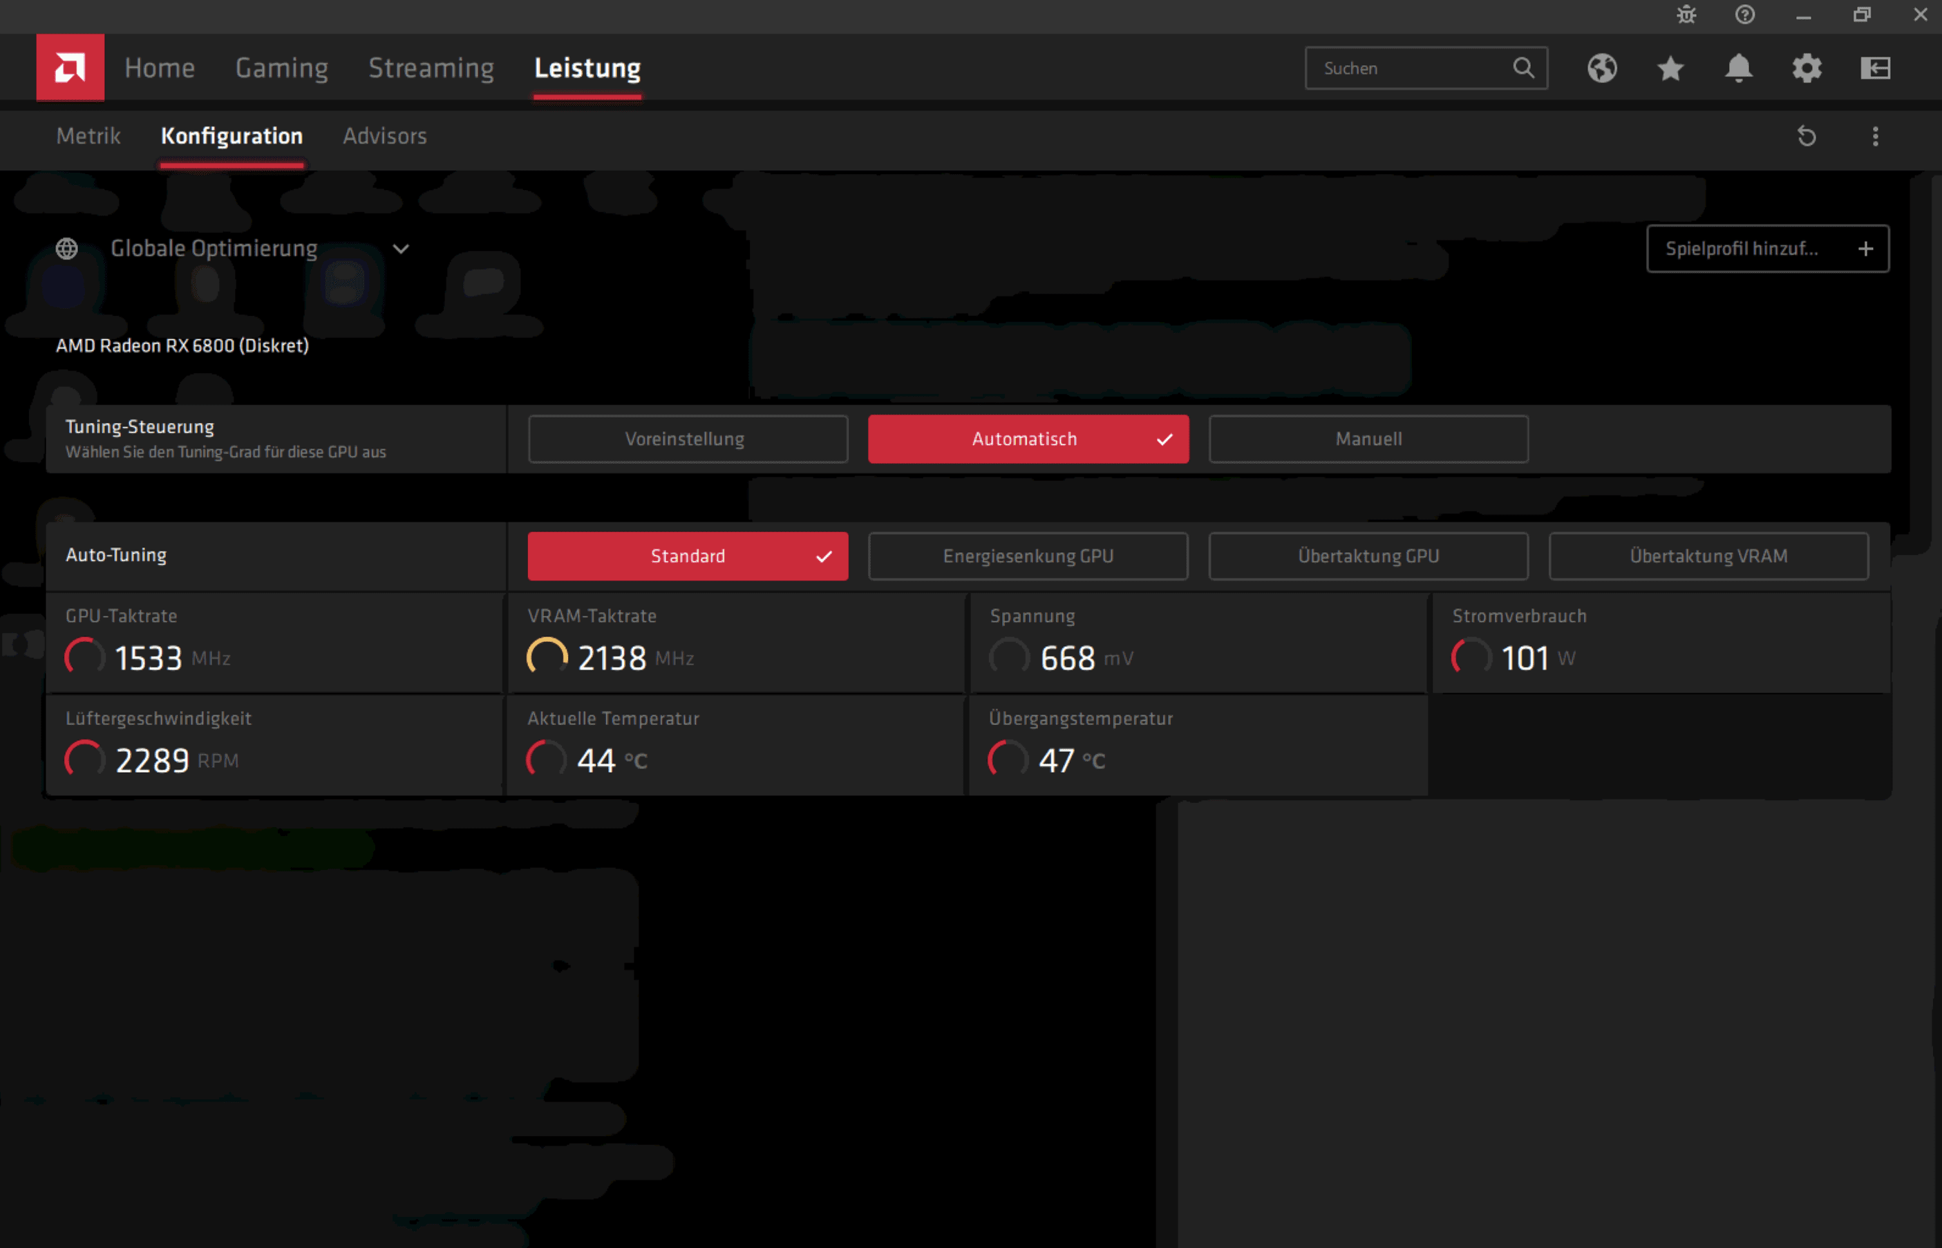Screen dimensions: 1942x1248
Task: Click the 47 °C junction temperature value
Action: click(1071, 761)
